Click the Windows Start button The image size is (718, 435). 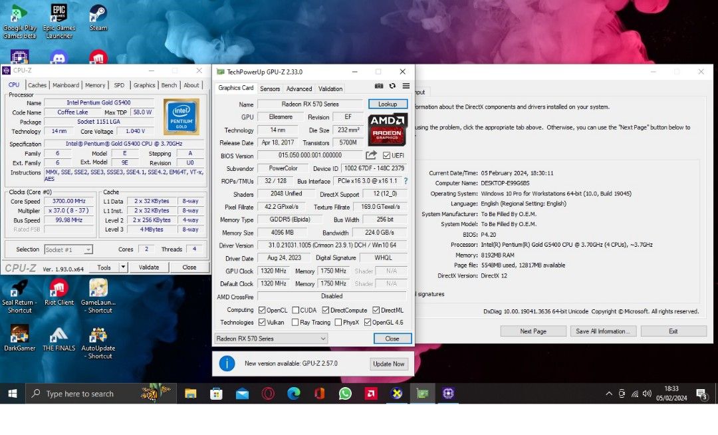click(x=13, y=393)
